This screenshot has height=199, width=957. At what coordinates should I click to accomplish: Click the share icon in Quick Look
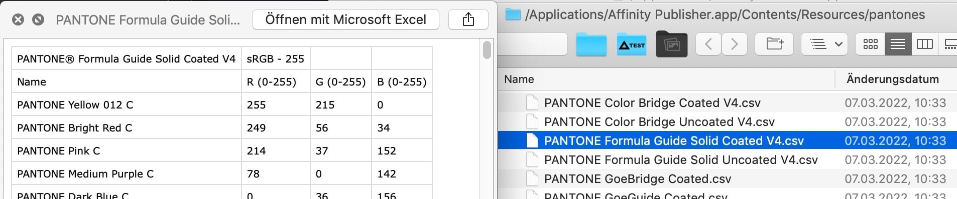pyautogui.click(x=468, y=19)
